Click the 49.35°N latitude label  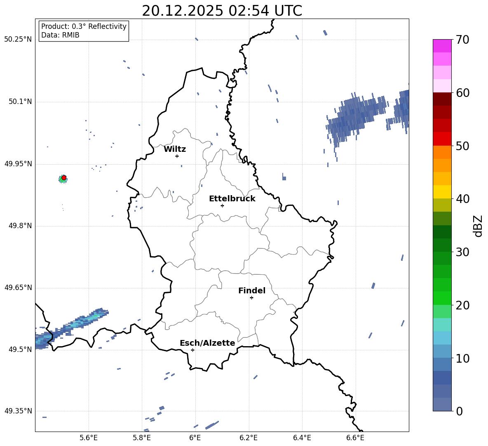point(18,411)
